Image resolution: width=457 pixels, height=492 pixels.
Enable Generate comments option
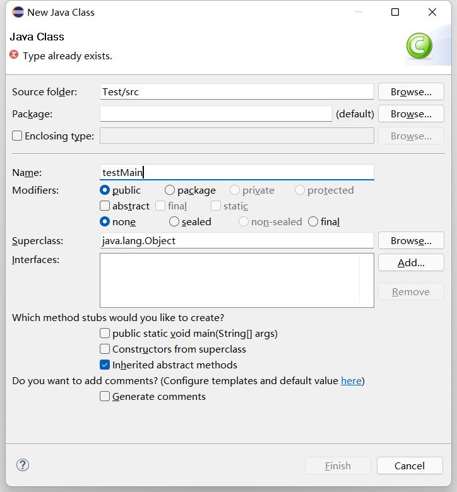pos(105,396)
